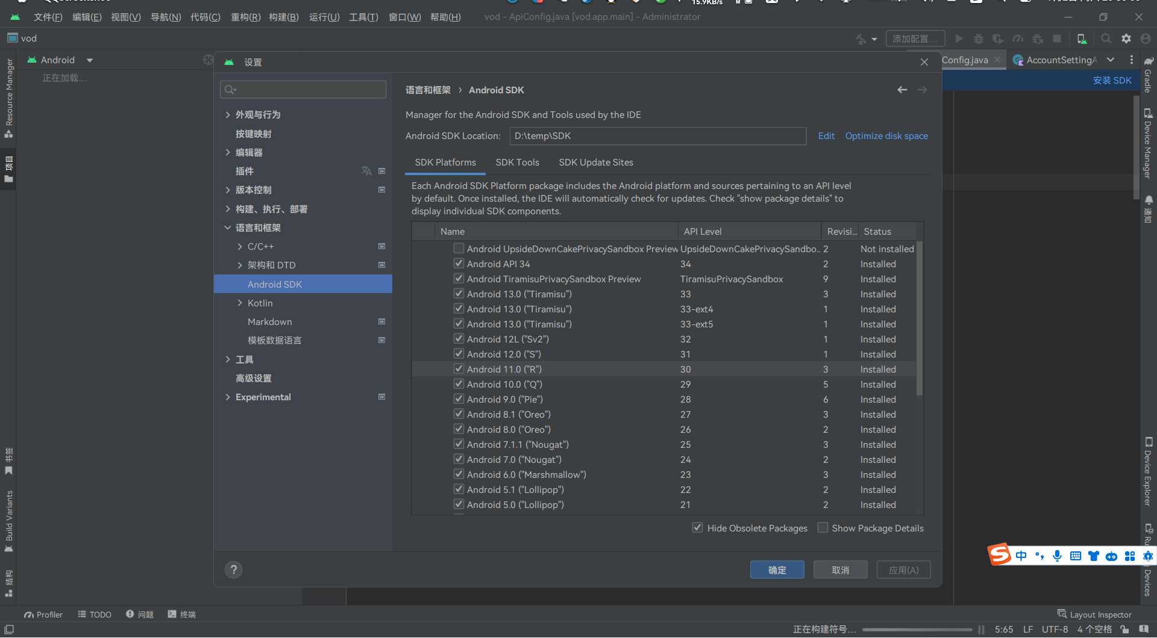
Task: Enable Show Package Details checkbox
Action: point(823,528)
